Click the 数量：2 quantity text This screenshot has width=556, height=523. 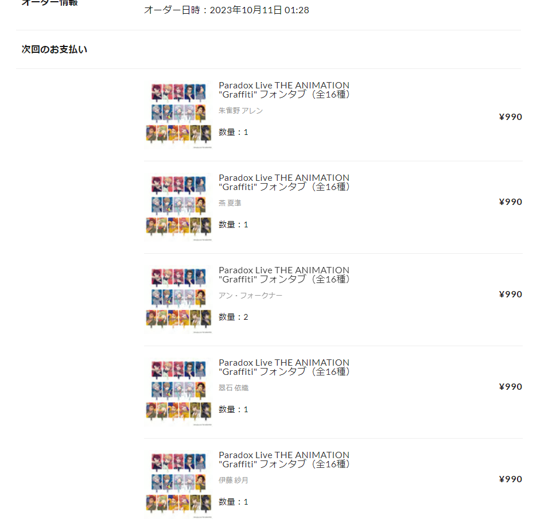pyautogui.click(x=234, y=317)
